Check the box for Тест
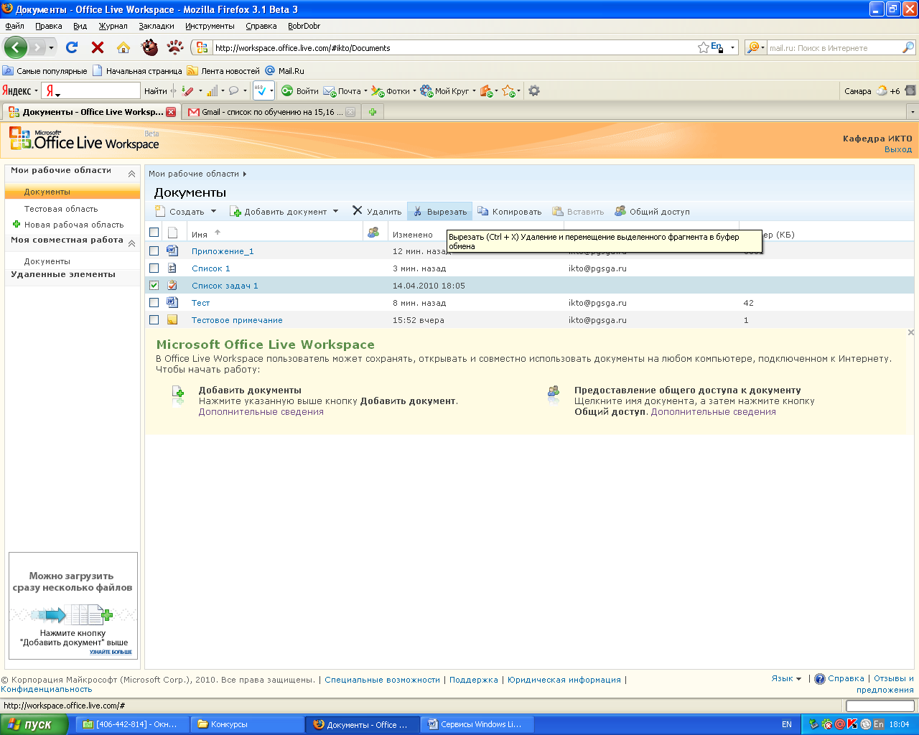 click(154, 303)
